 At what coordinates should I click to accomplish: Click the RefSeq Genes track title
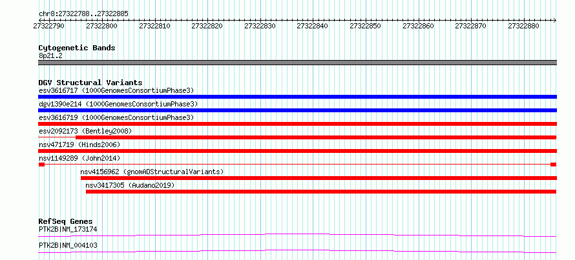point(66,221)
